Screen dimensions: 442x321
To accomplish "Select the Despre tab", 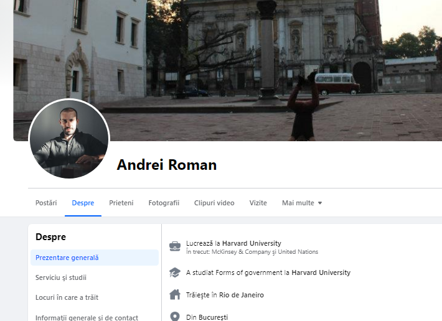I will pos(83,203).
